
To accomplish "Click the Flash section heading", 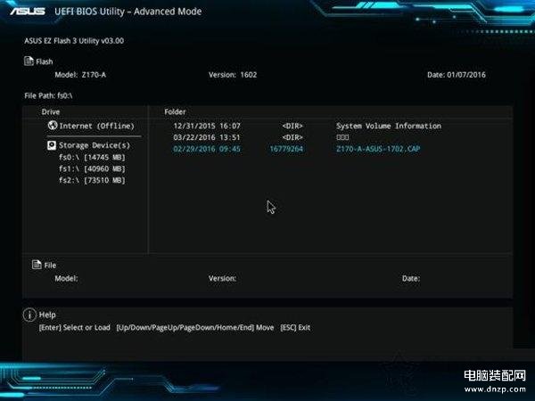I will (x=45, y=61).
